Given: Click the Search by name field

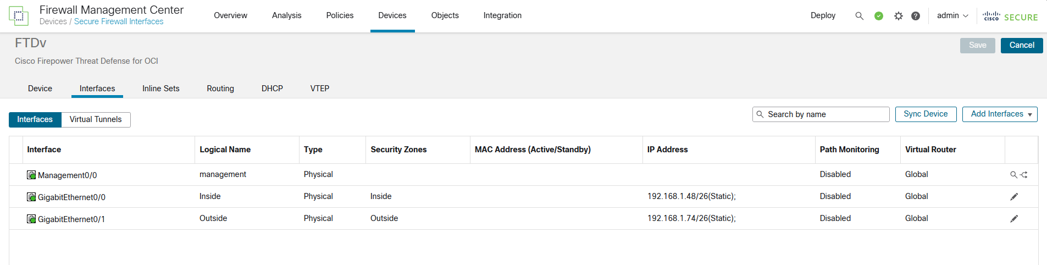Looking at the screenshot, I should click(x=824, y=114).
